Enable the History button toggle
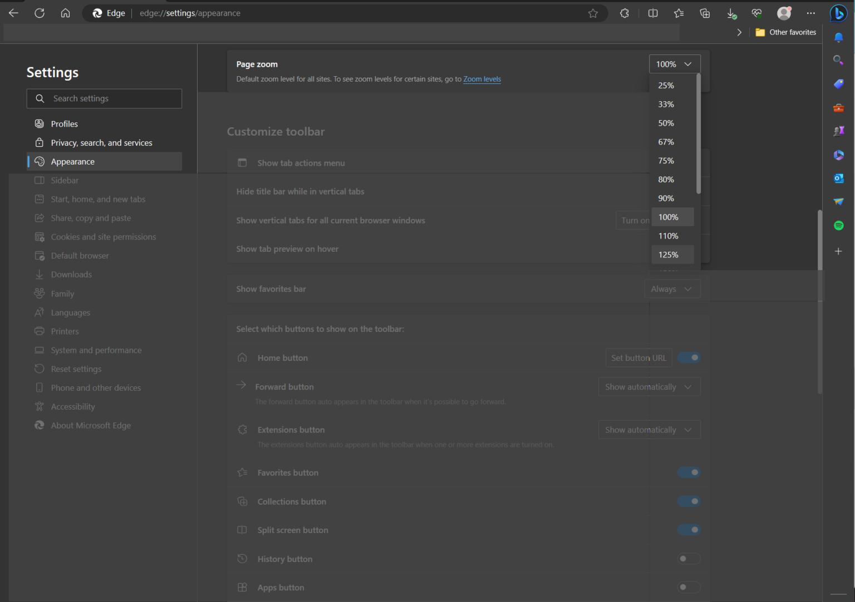855x602 pixels. pyautogui.click(x=689, y=559)
